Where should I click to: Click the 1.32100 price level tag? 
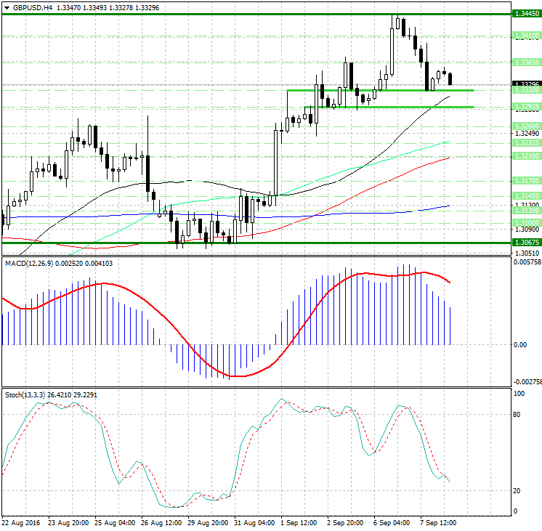pos(525,156)
